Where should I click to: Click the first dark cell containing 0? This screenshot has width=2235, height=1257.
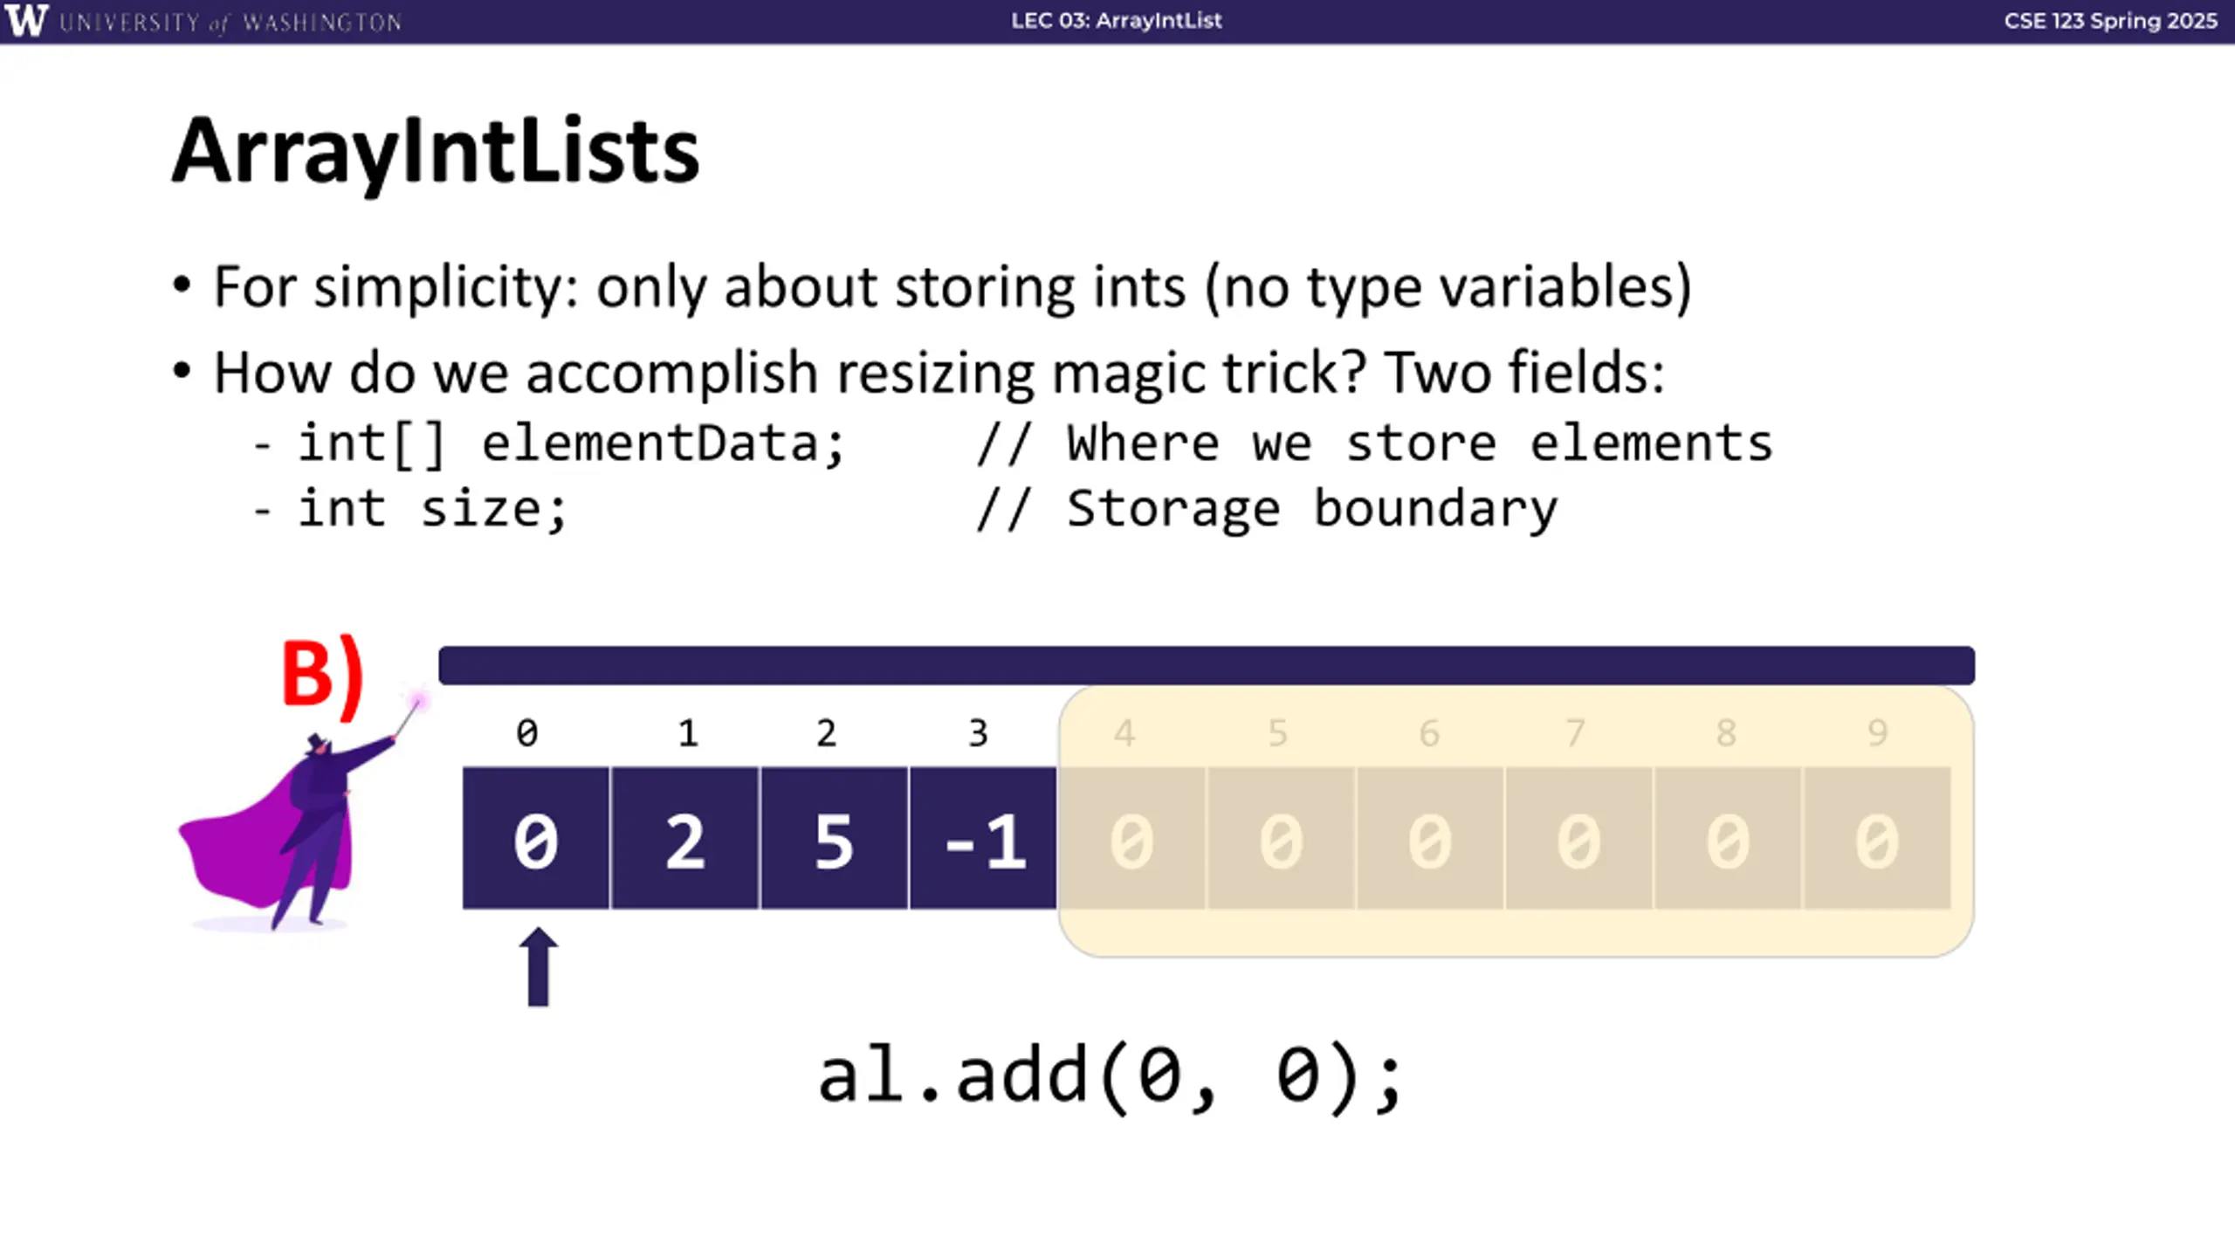(x=536, y=838)
